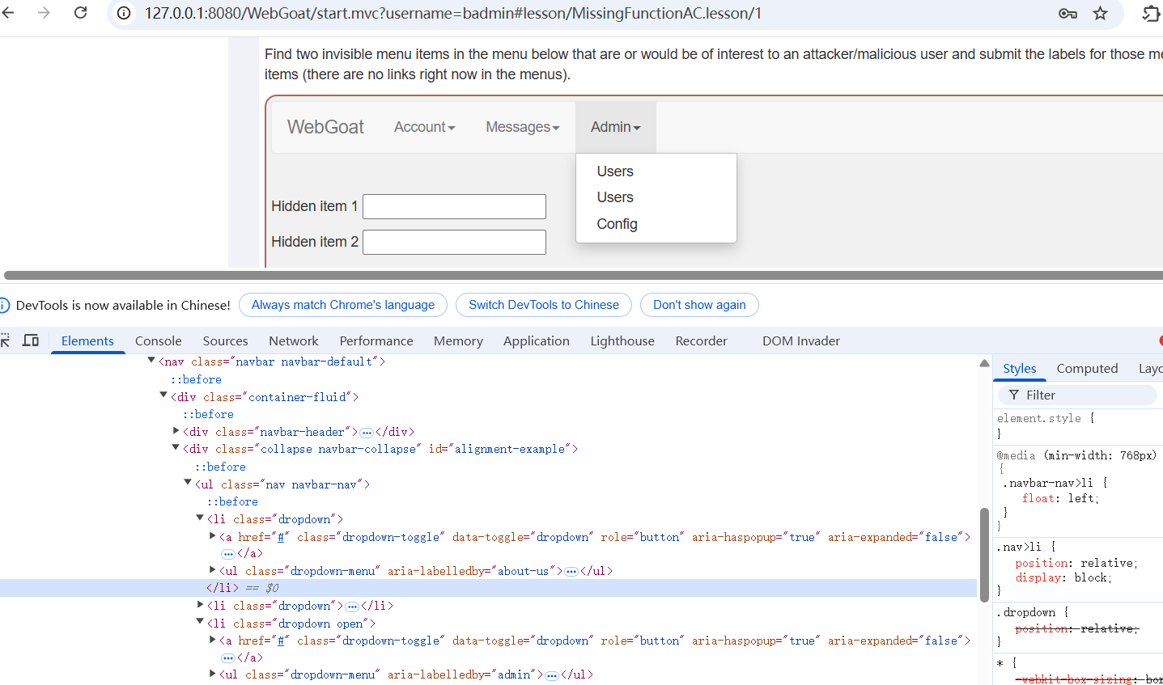1163x685 pixels.
Task: Click Don't show again button
Action: pos(699,305)
